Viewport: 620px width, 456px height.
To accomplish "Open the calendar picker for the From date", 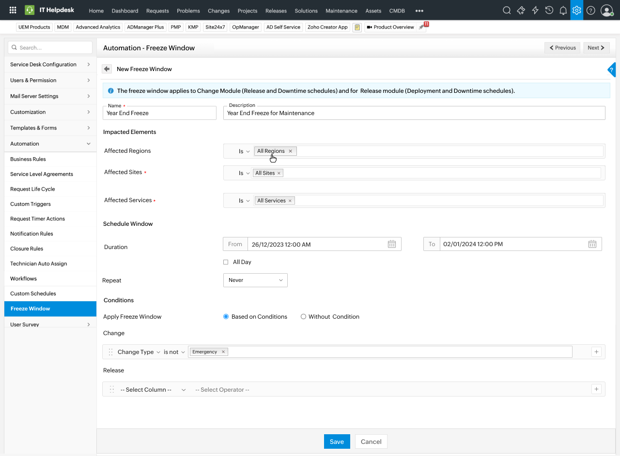I will tap(391, 244).
